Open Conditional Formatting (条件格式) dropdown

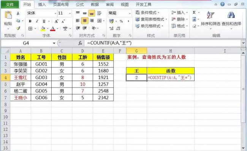click(x=147, y=13)
